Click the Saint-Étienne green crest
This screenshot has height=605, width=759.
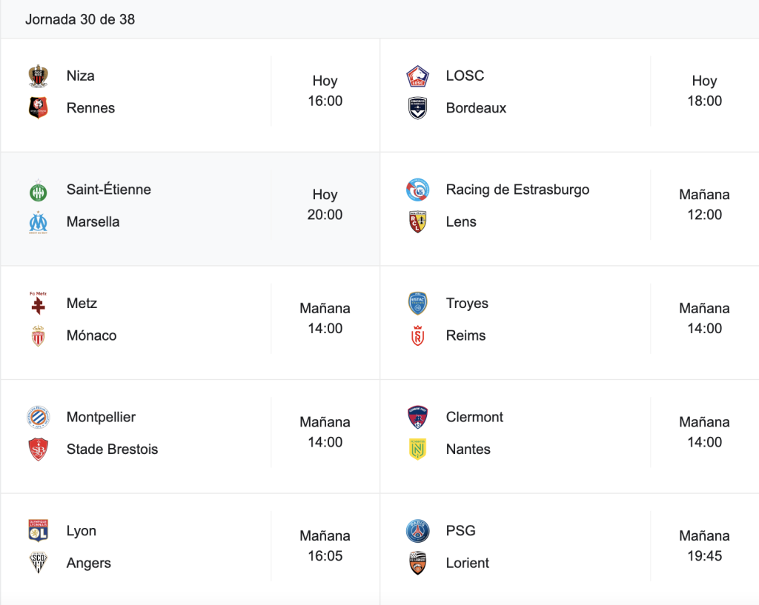coord(39,190)
